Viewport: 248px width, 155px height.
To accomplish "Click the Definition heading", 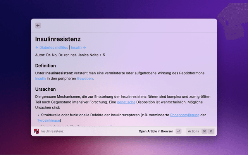I will click(45, 65).
